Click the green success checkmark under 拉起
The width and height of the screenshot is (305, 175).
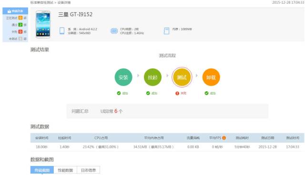148,93
